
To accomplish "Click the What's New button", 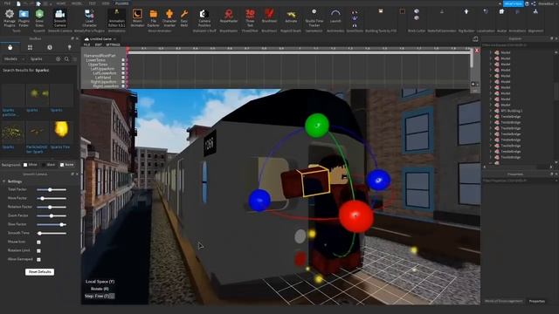I will click(x=514, y=3).
